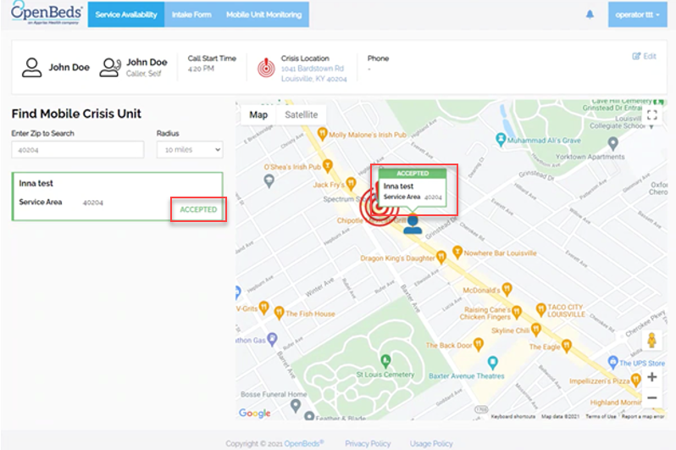This screenshot has width=676, height=450.
Task: Click Edit to modify call details
Action: [x=644, y=57]
